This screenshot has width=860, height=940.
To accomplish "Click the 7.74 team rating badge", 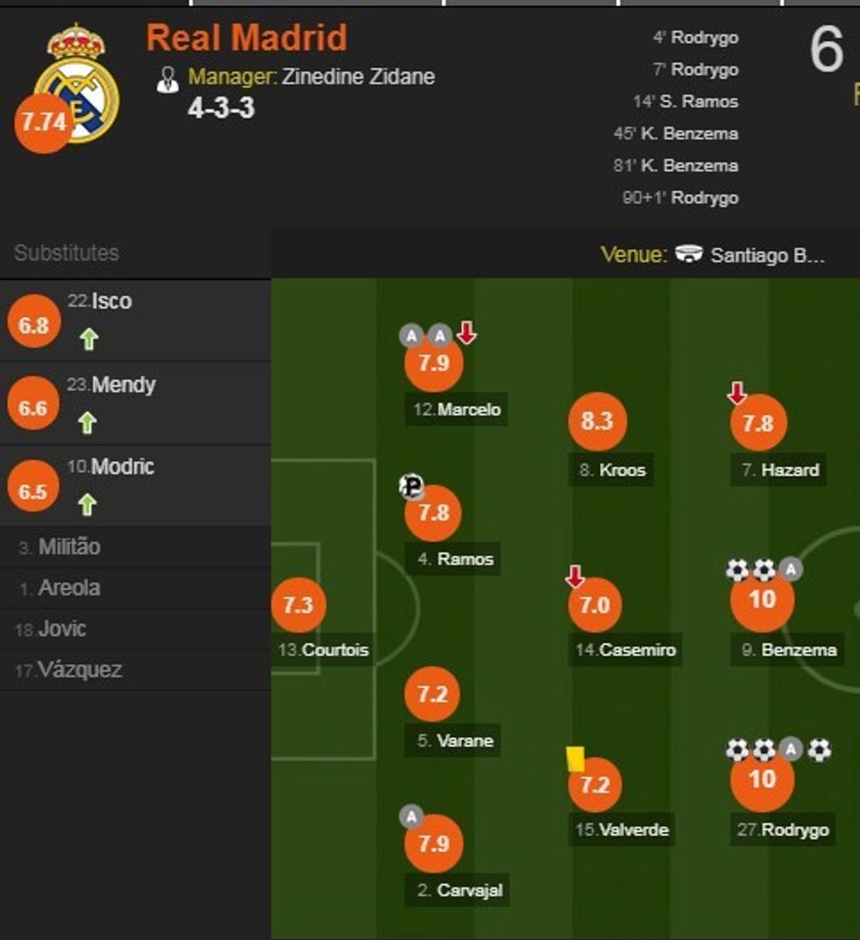I will point(43,124).
